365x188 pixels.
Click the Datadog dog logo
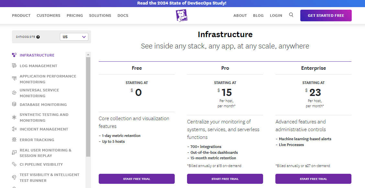[x=182, y=16]
